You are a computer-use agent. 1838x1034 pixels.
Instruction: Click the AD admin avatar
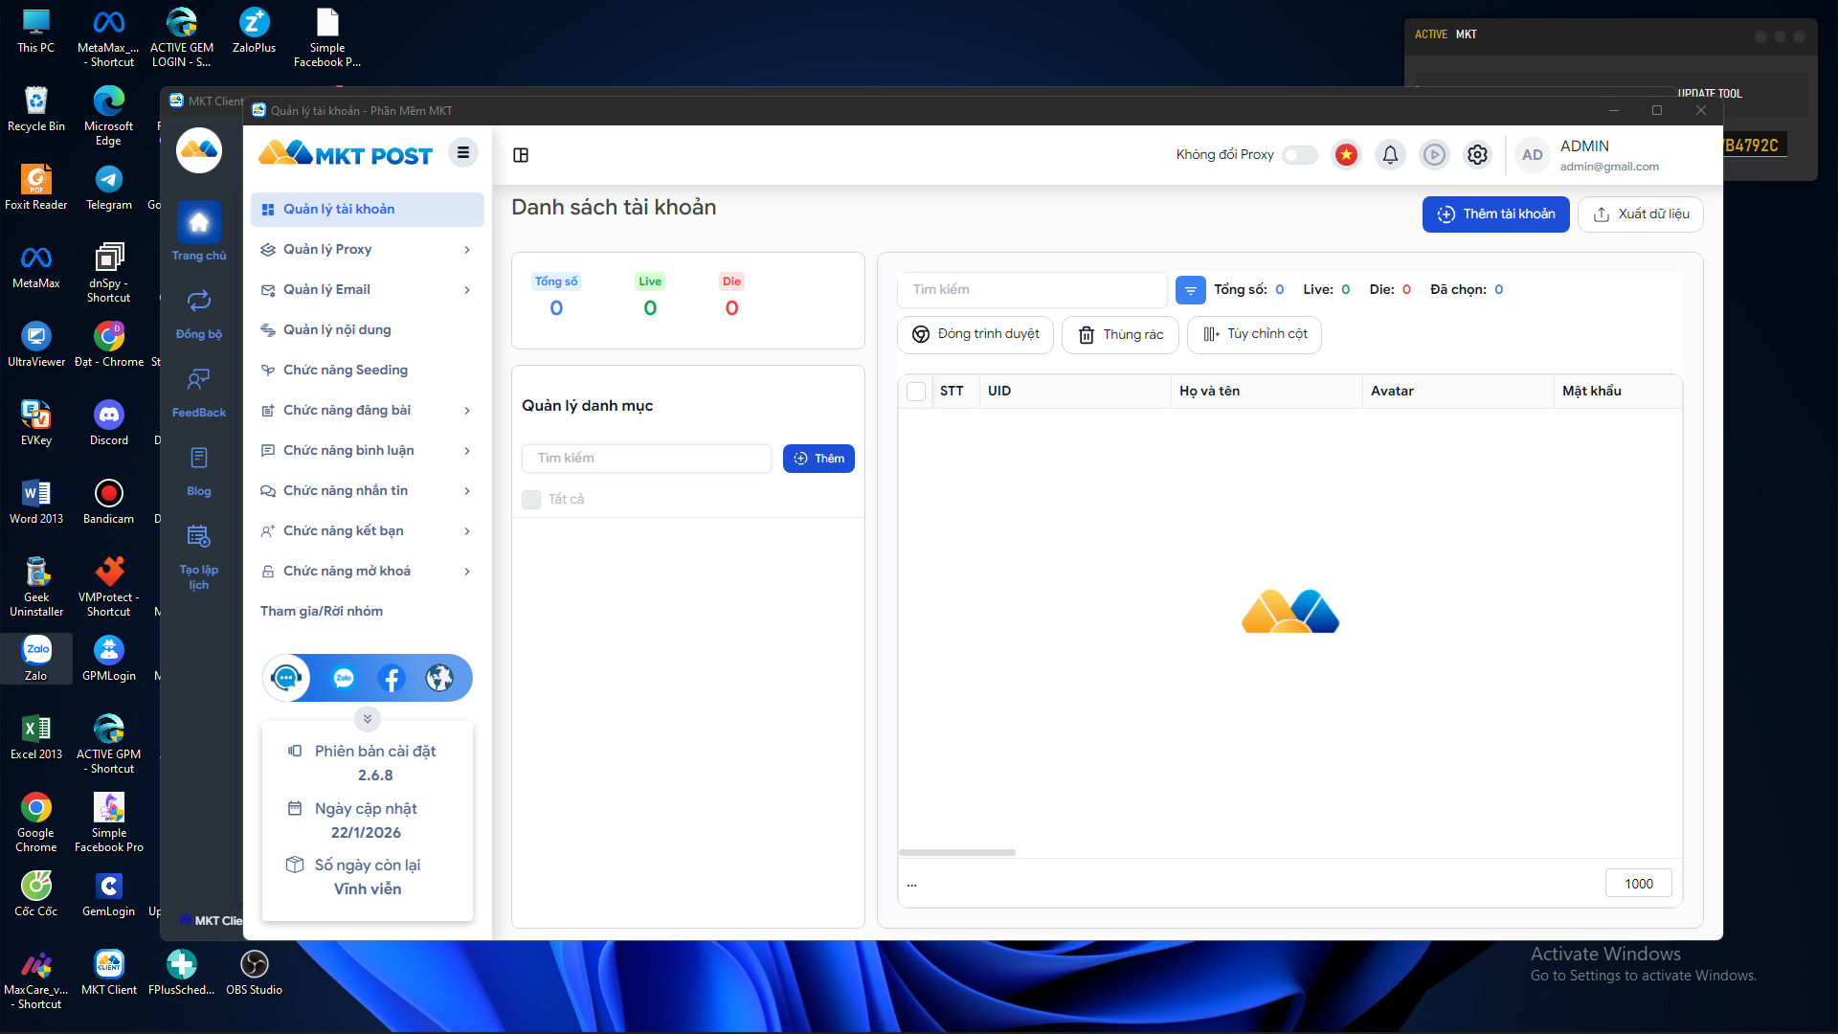pyautogui.click(x=1533, y=155)
